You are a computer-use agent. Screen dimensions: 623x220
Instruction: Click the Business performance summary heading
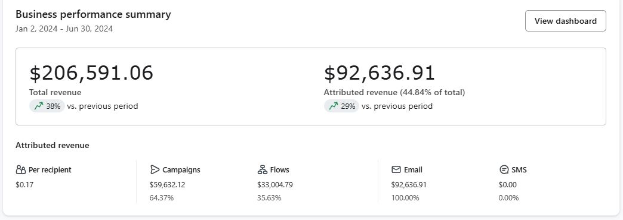[93, 14]
